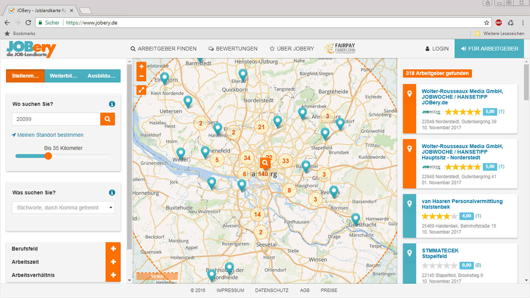Click the 140 cluster marker on Hamburg
This screenshot has height=298, width=530.
[263, 174]
